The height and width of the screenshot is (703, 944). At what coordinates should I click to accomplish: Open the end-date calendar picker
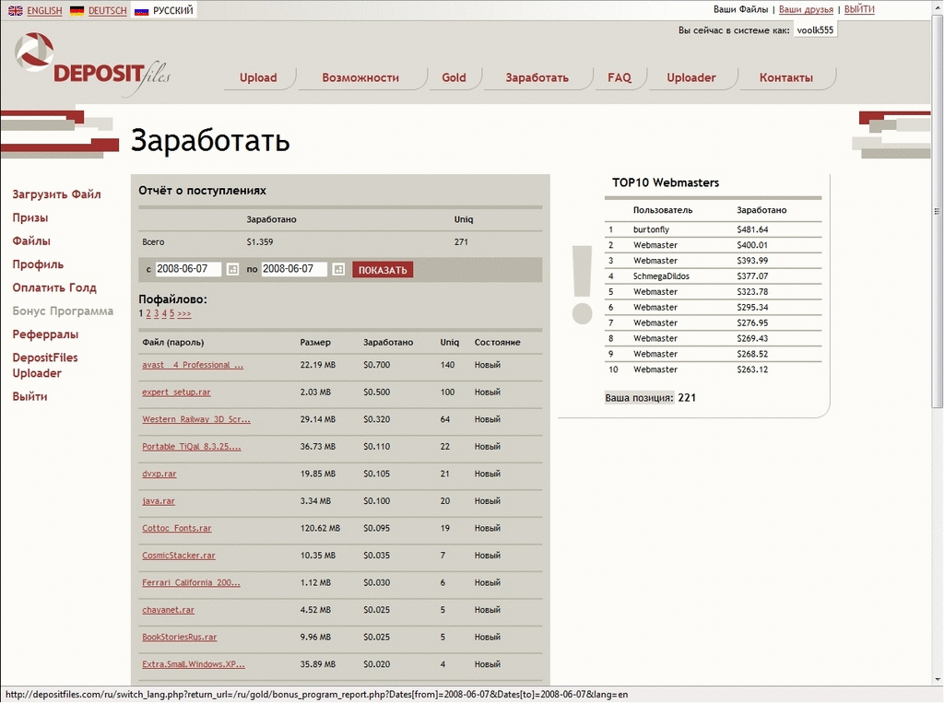[339, 269]
